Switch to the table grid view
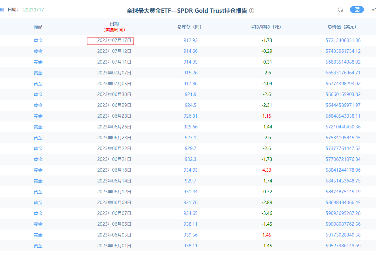The height and width of the screenshot is (254, 376). [357, 10]
